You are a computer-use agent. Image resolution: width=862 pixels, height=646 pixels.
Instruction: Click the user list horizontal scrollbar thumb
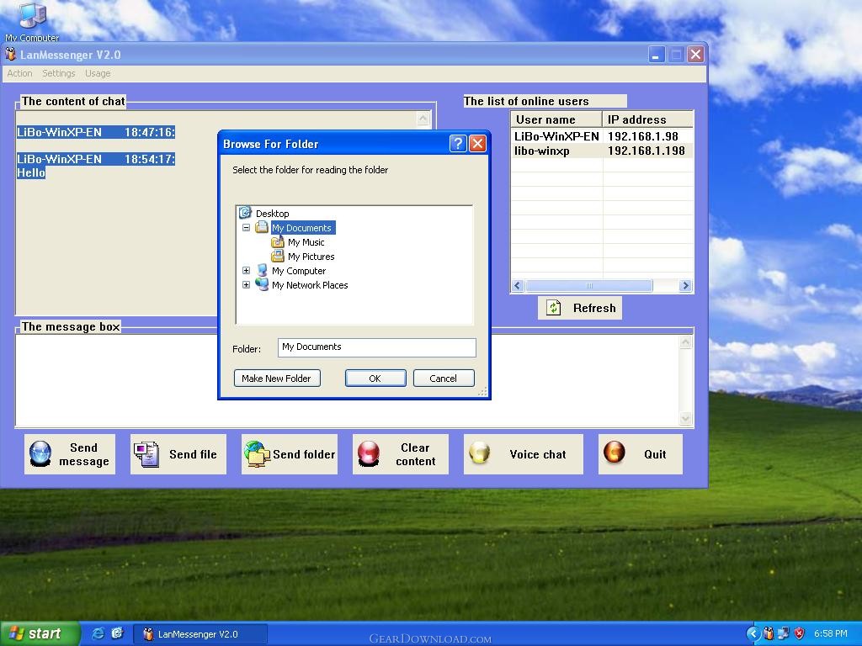click(x=588, y=286)
